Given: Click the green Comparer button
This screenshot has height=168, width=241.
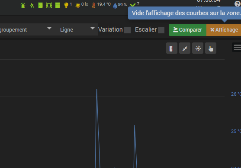Looking at the screenshot, I should tap(187, 30).
